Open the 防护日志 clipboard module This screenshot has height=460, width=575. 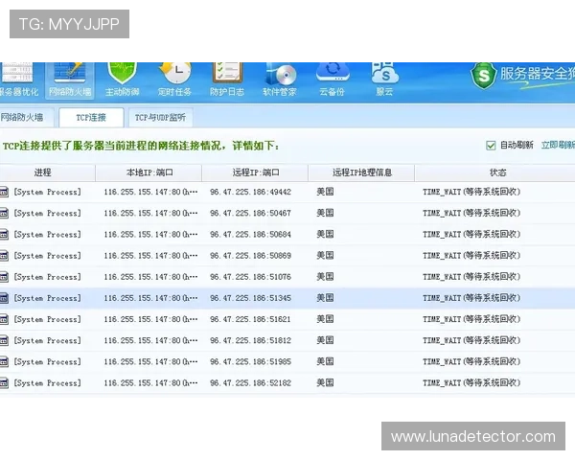click(227, 80)
